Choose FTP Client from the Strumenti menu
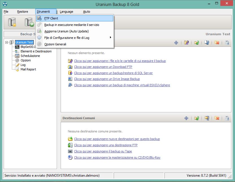 (75, 18)
